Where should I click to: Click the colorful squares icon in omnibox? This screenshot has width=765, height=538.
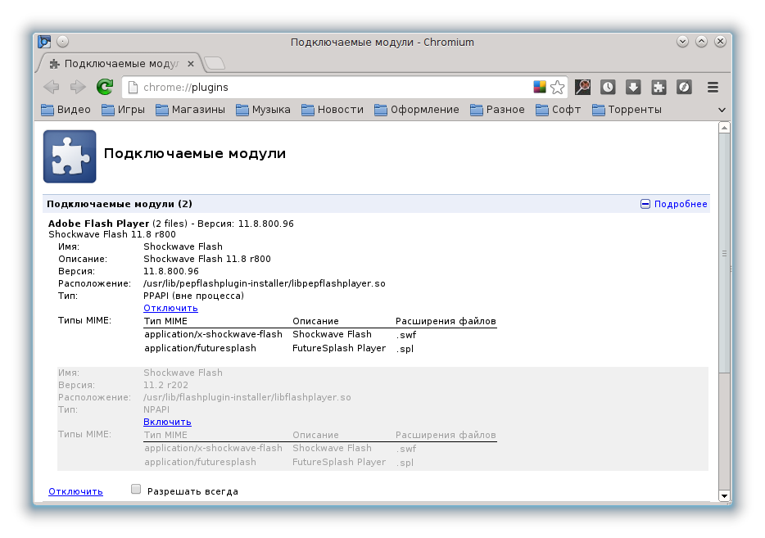tap(540, 87)
